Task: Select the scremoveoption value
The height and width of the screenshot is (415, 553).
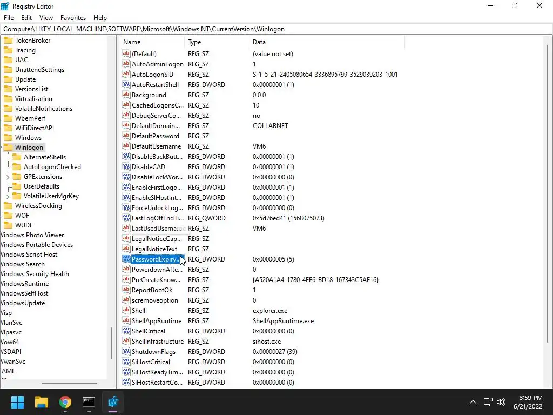Action: tap(155, 300)
